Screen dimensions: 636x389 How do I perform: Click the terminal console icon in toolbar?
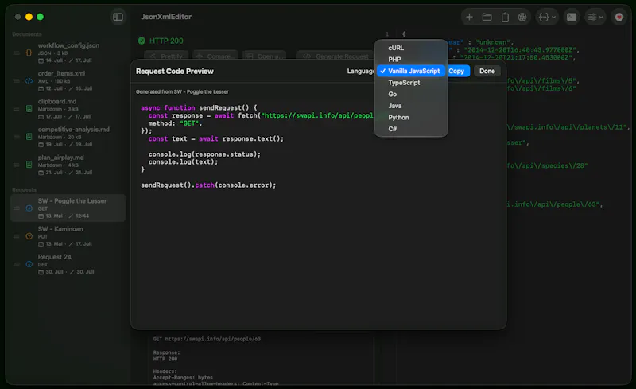click(572, 17)
